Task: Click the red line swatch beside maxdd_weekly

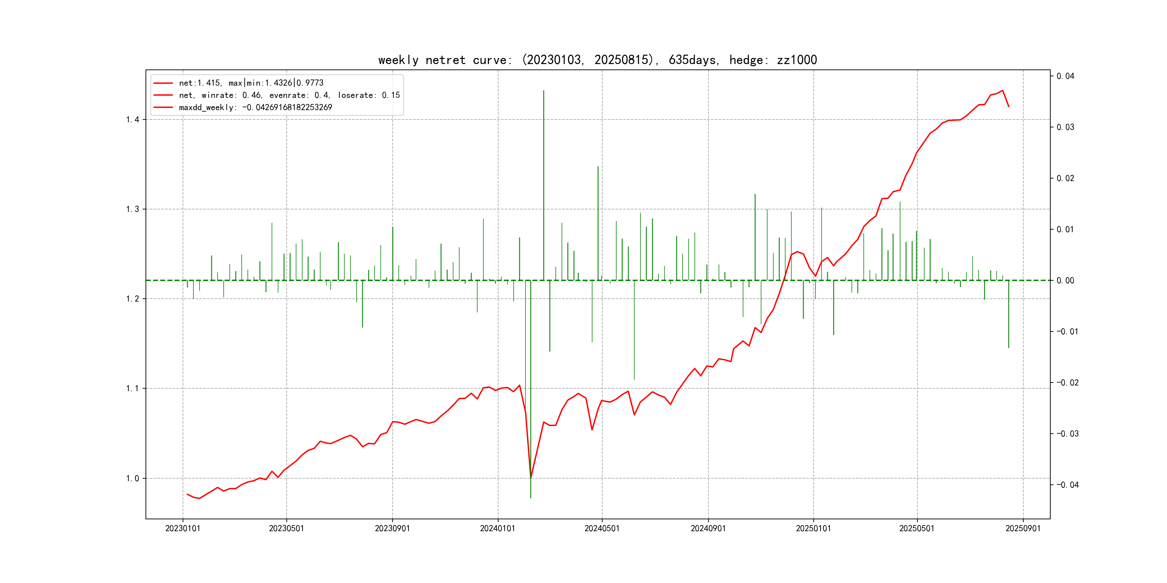Action: point(163,107)
